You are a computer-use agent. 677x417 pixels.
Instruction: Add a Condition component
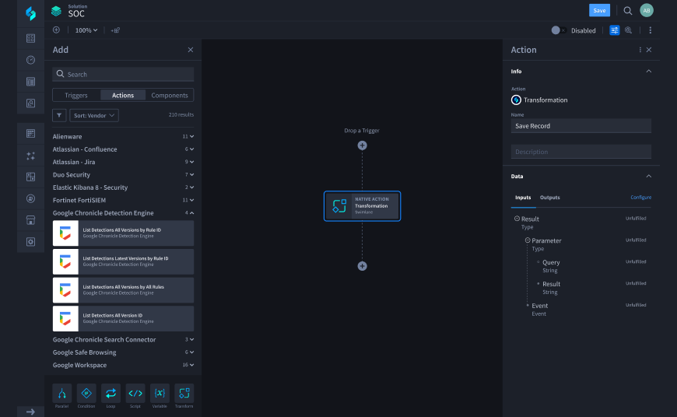click(x=86, y=393)
